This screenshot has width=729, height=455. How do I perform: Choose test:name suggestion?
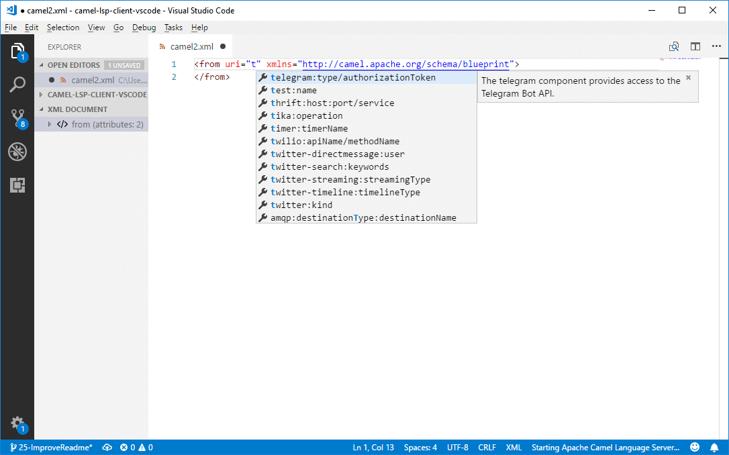tap(367, 90)
